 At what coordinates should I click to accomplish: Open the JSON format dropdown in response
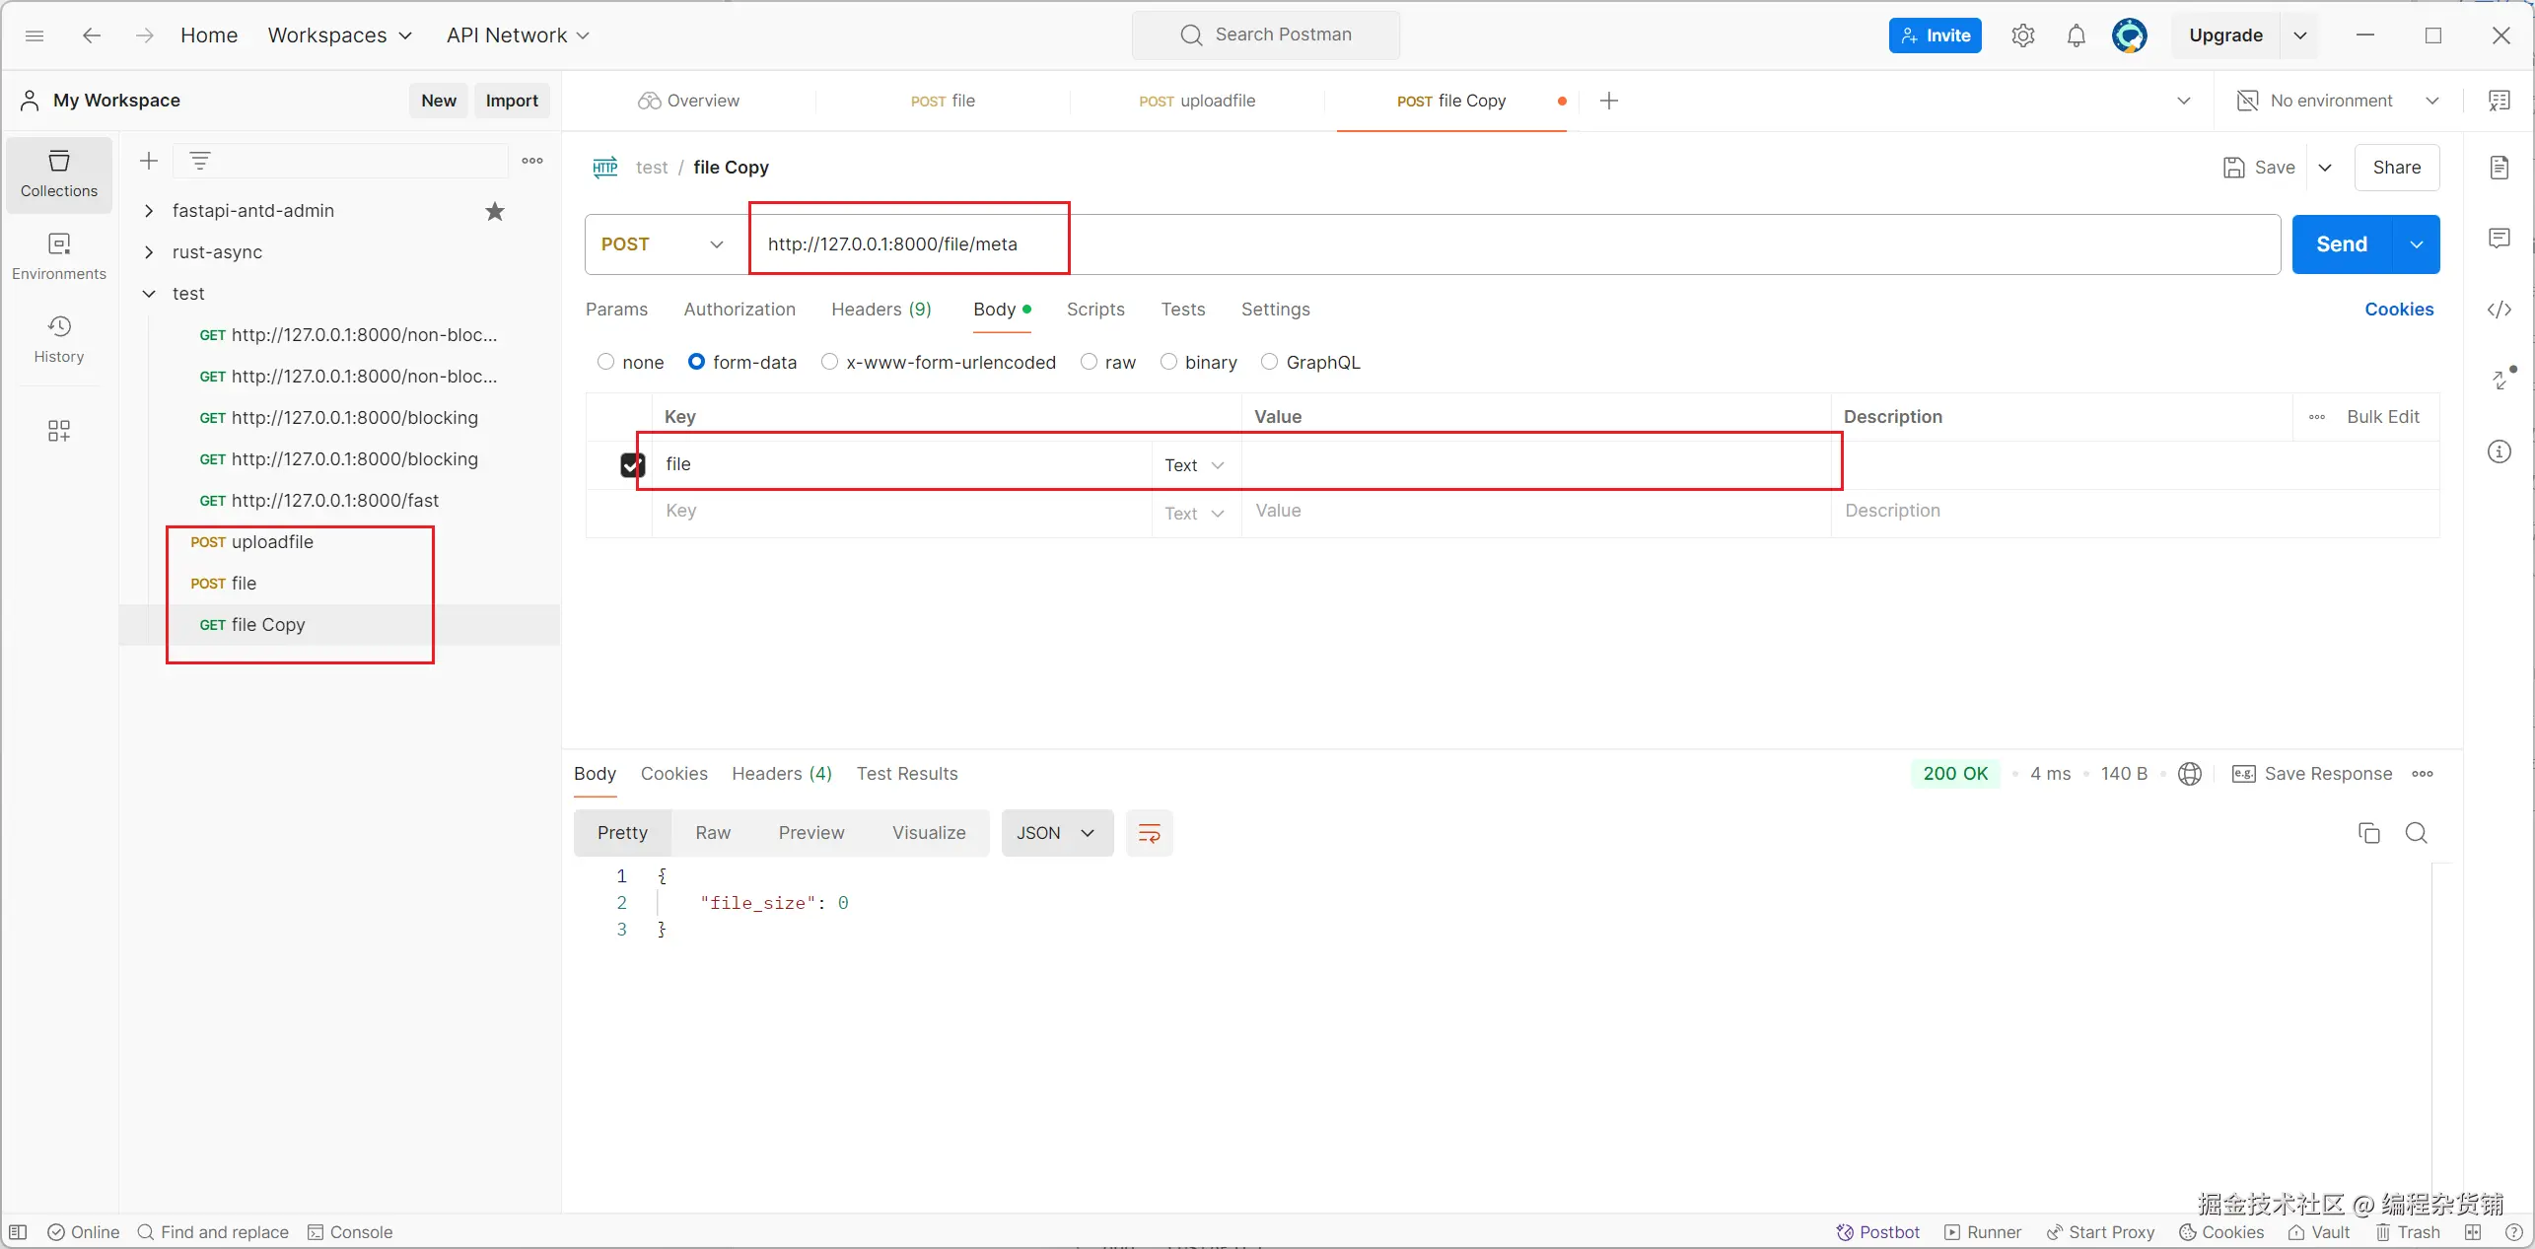[1056, 833]
